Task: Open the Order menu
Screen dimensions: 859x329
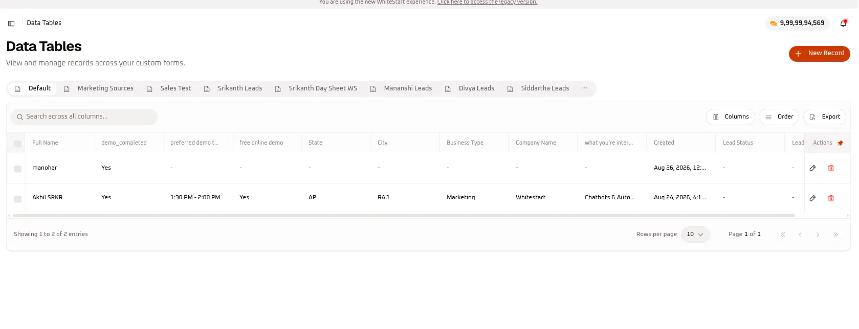Action: pyautogui.click(x=779, y=117)
